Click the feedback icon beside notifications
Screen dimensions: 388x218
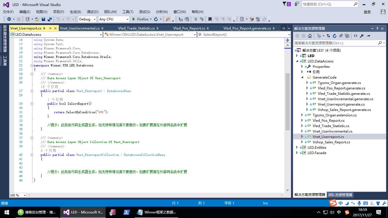297,4
